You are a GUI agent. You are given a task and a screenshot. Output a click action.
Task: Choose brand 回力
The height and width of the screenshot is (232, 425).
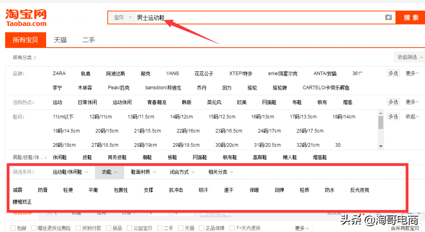click(x=227, y=88)
